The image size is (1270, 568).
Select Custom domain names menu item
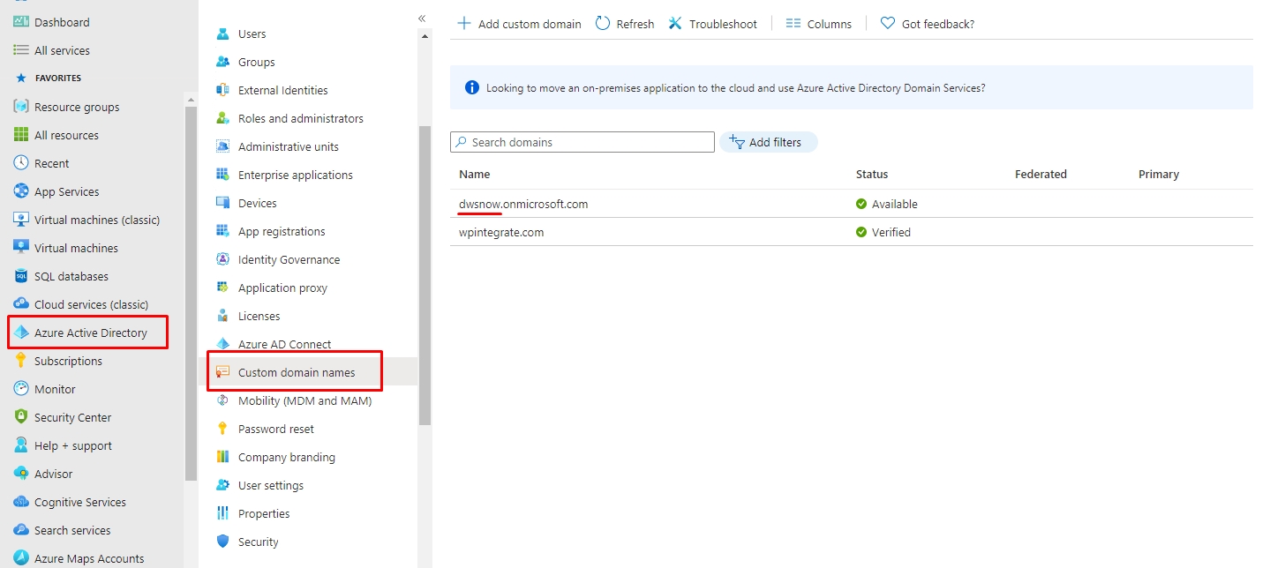296,372
